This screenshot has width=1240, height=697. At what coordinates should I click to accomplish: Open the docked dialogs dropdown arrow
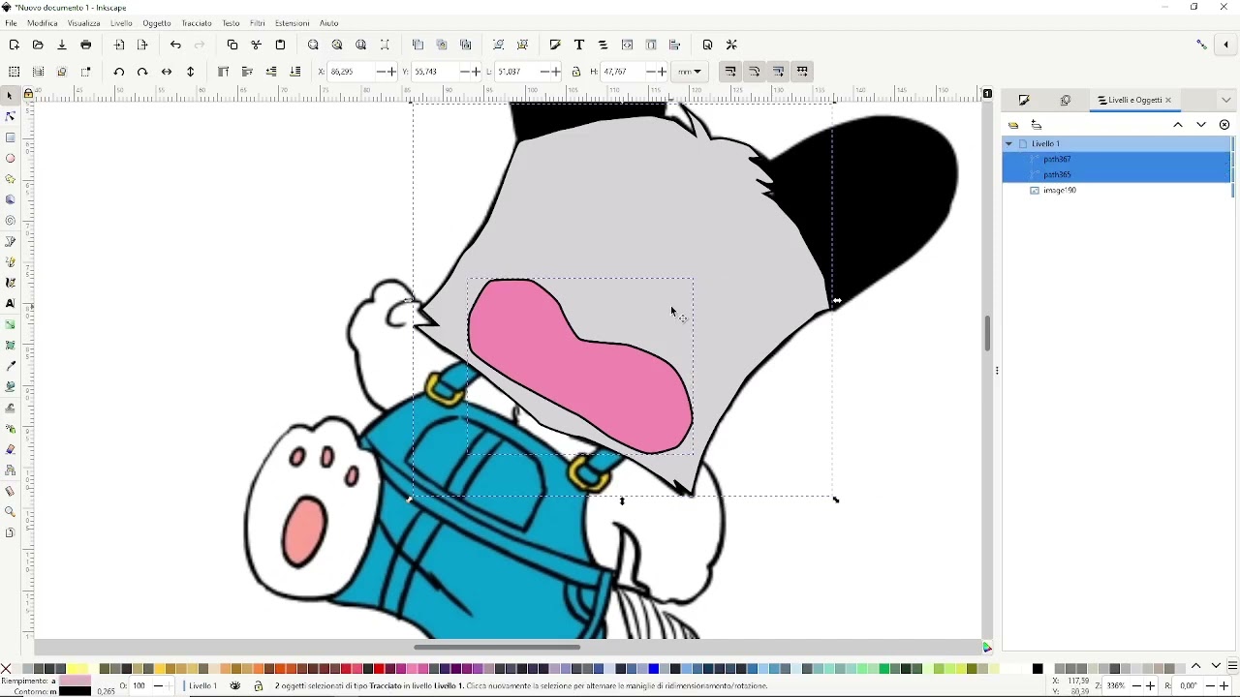click(x=1226, y=101)
